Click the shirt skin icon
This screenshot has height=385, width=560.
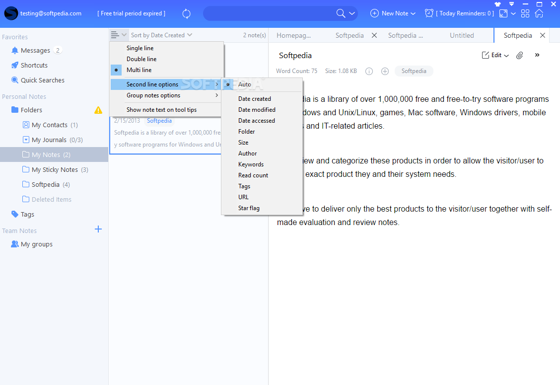coord(497,4)
